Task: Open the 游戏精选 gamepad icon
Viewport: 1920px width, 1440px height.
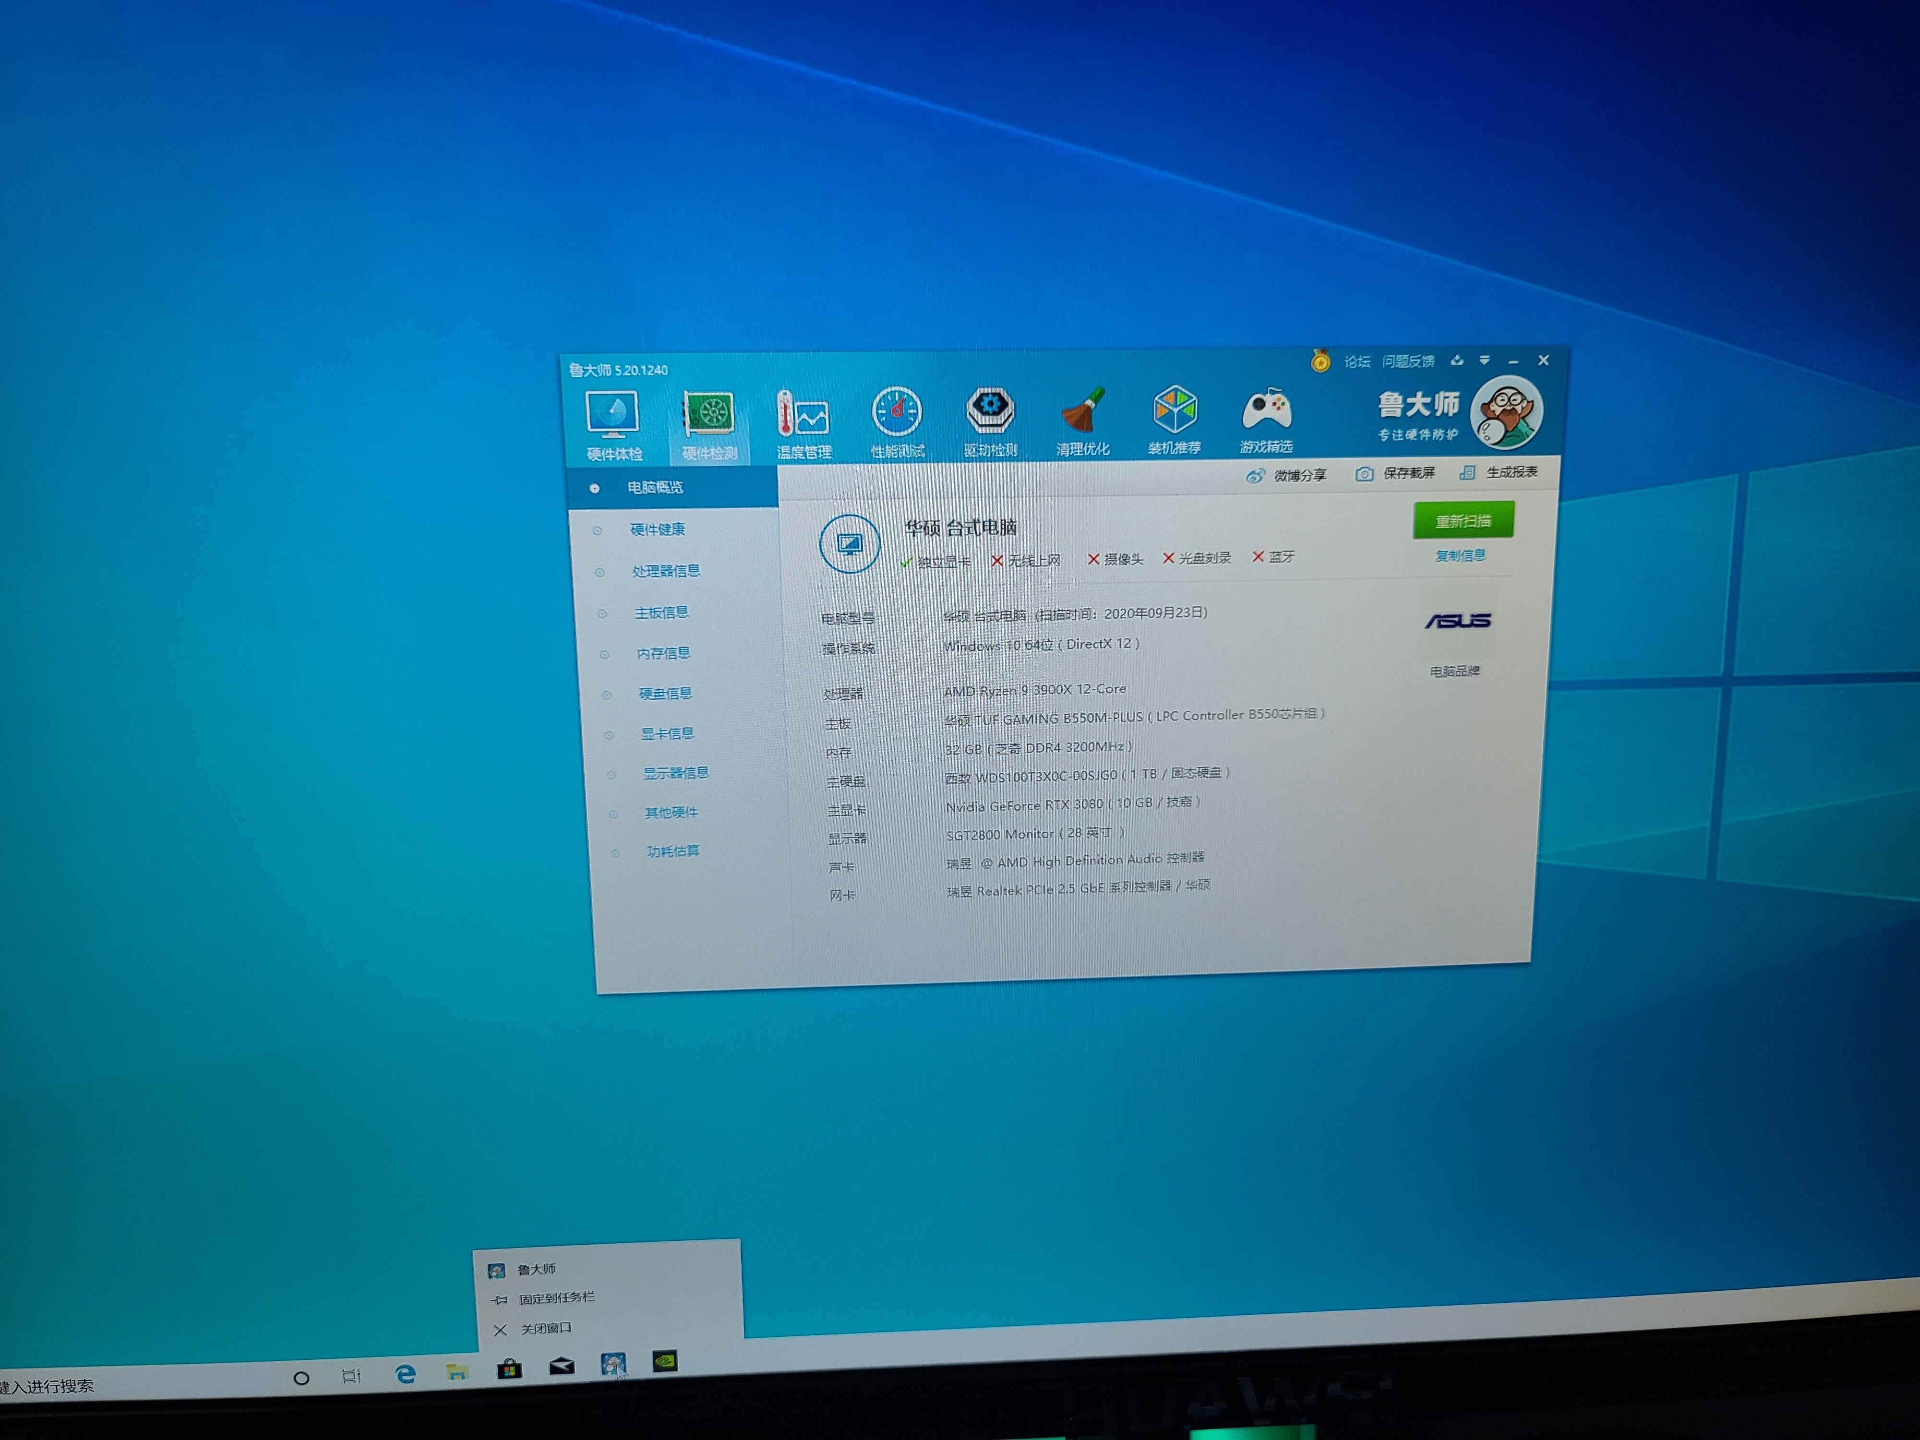Action: (x=1266, y=409)
